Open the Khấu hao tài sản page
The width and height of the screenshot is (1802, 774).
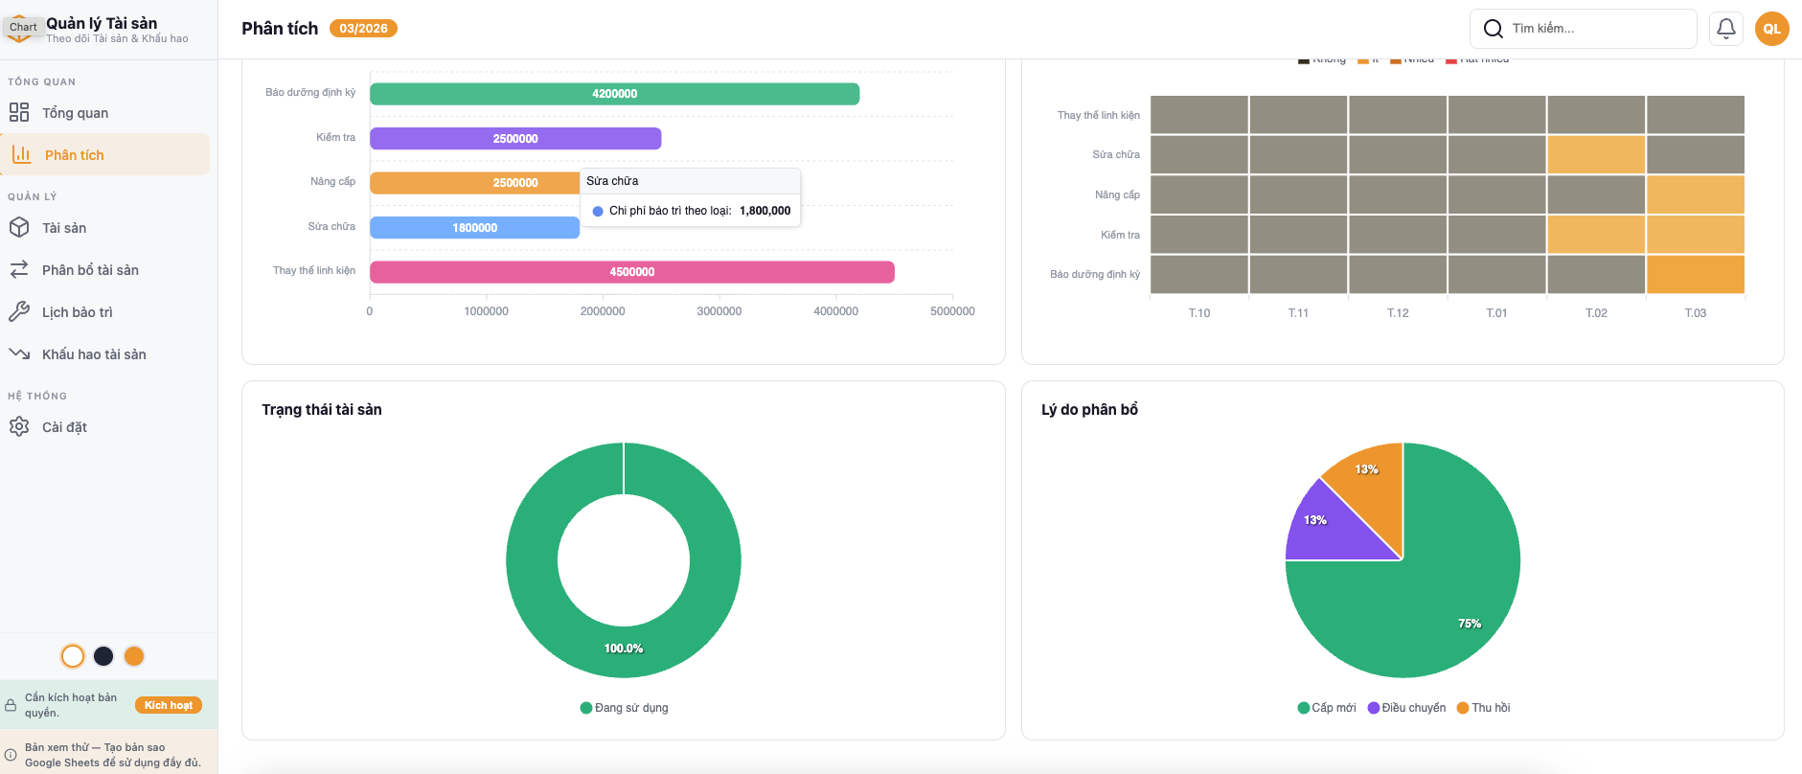click(94, 354)
